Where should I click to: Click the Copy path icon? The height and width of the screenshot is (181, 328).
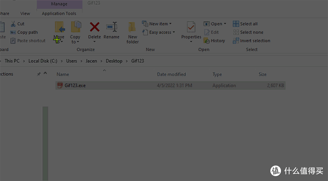coord(13,32)
